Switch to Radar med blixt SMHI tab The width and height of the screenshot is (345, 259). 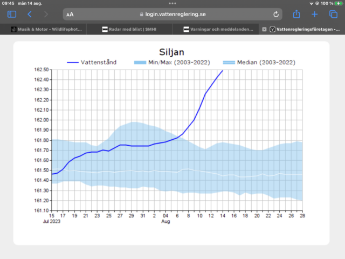tap(129, 29)
